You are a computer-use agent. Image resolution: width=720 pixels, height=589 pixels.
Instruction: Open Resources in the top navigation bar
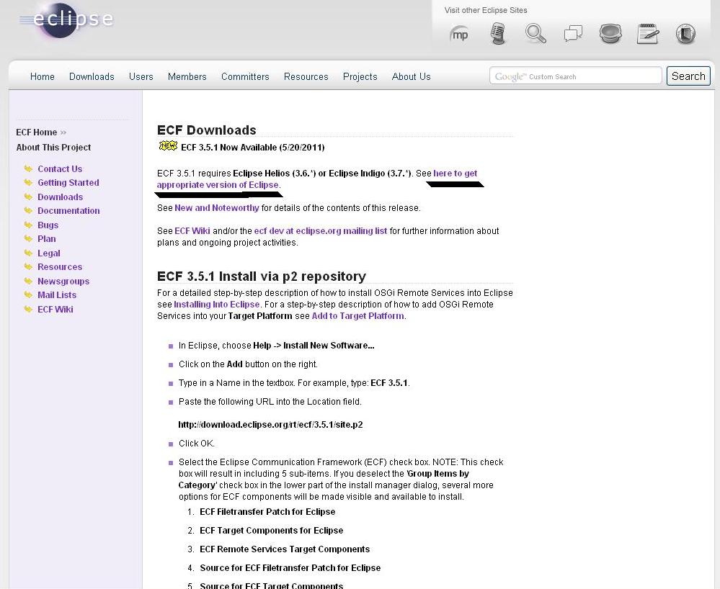coord(306,76)
